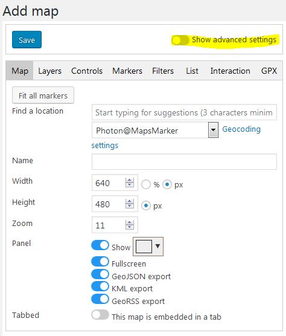Increase the Width value with up arrow
Screen dimensions: 286x336
[x=129, y=180]
